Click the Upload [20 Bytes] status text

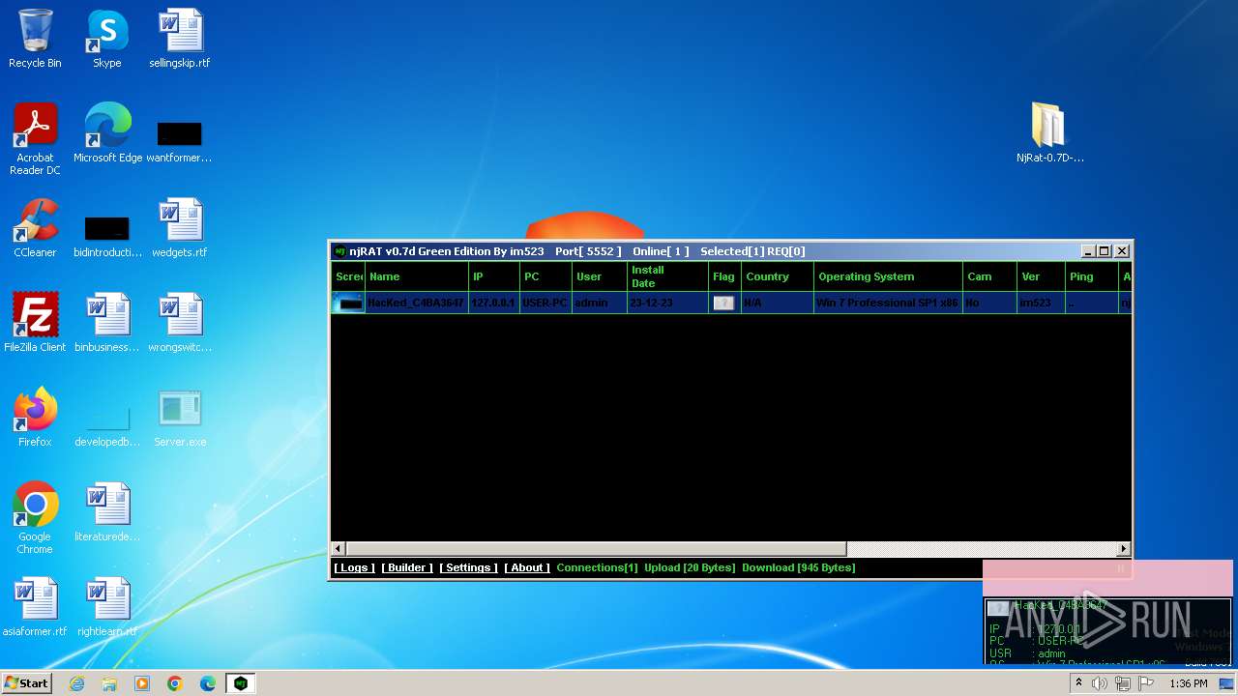(690, 567)
